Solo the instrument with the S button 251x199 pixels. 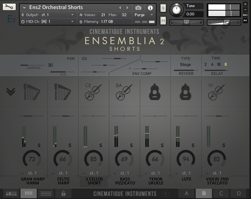[x=163, y=8]
